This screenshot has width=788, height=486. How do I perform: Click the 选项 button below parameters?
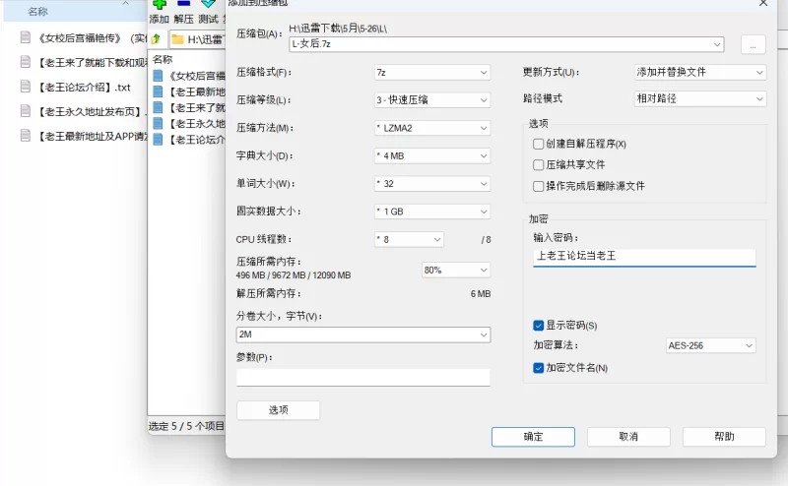278,410
